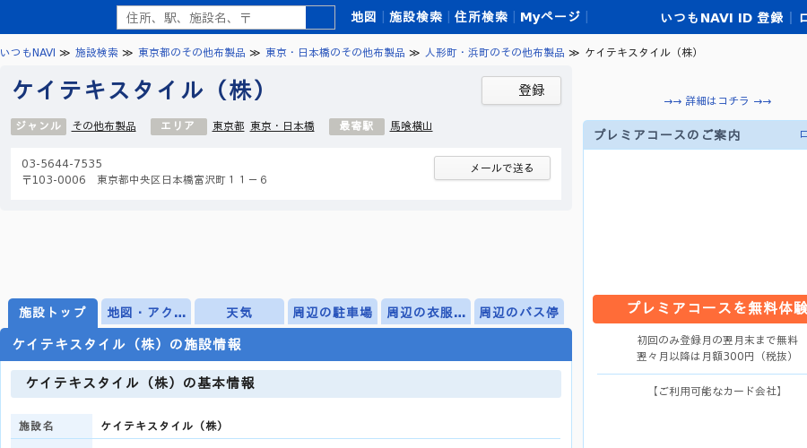Open 人形町・浜町のその他布製品 breadcrumb

point(495,53)
